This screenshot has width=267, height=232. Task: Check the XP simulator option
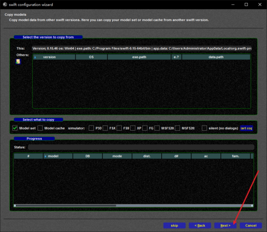click(133, 128)
